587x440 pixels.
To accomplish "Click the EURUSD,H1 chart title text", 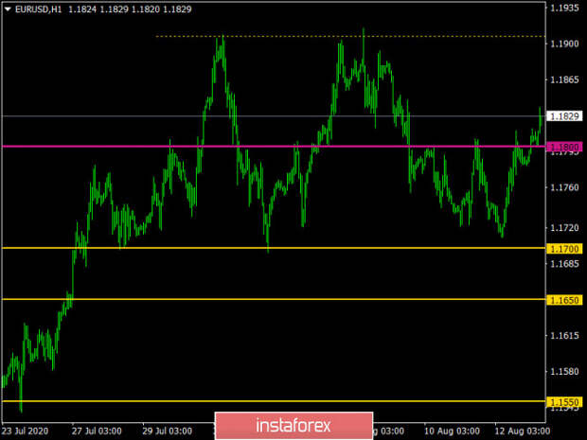I will 38,9.
